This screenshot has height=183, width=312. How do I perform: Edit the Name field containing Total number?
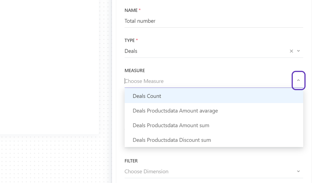(x=214, y=21)
